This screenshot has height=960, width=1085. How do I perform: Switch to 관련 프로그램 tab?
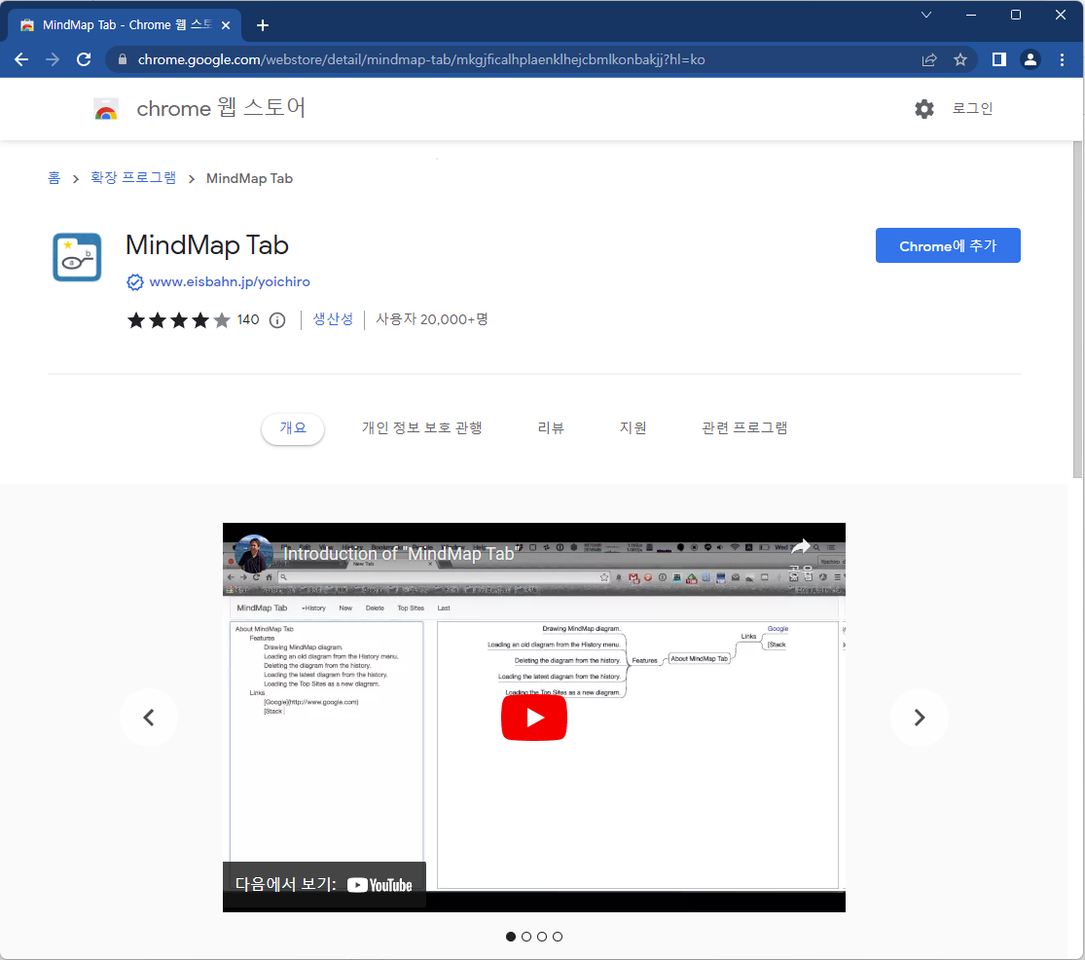pyautogui.click(x=744, y=427)
